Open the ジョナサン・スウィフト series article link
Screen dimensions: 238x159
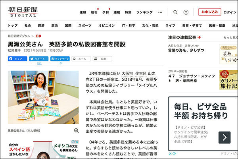[x=192, y=78]
